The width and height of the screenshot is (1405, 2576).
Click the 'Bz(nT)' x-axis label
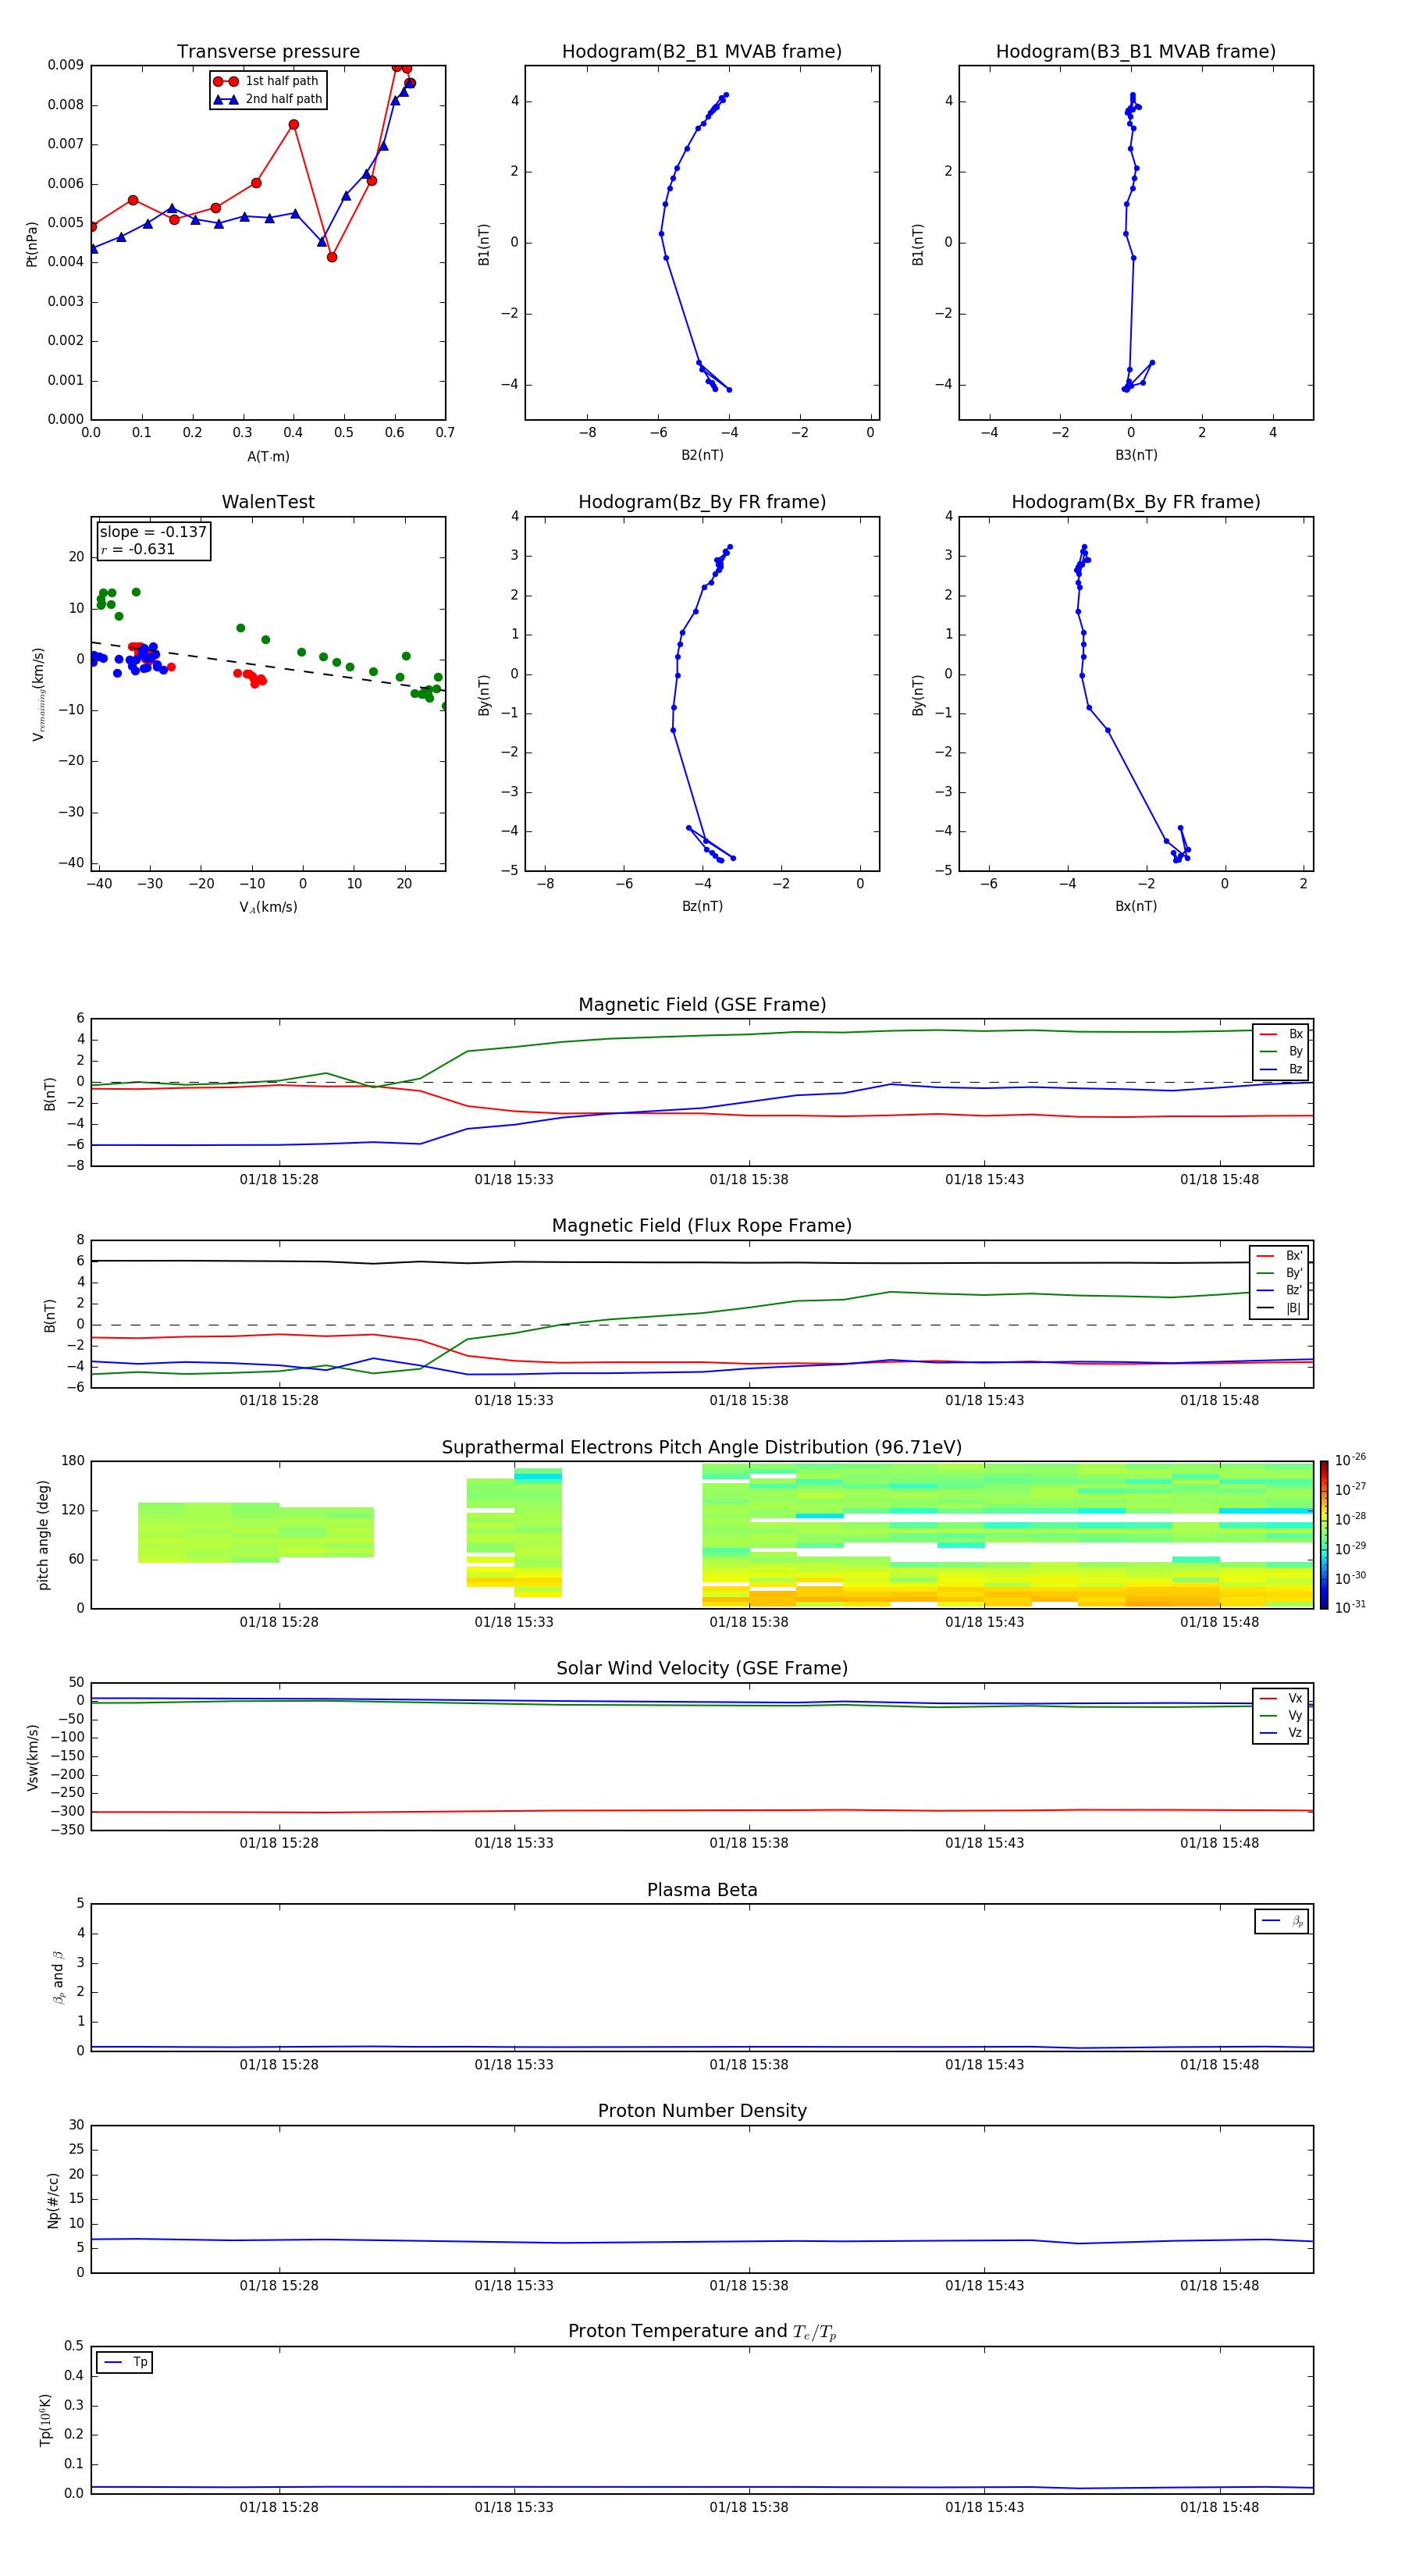702,906
